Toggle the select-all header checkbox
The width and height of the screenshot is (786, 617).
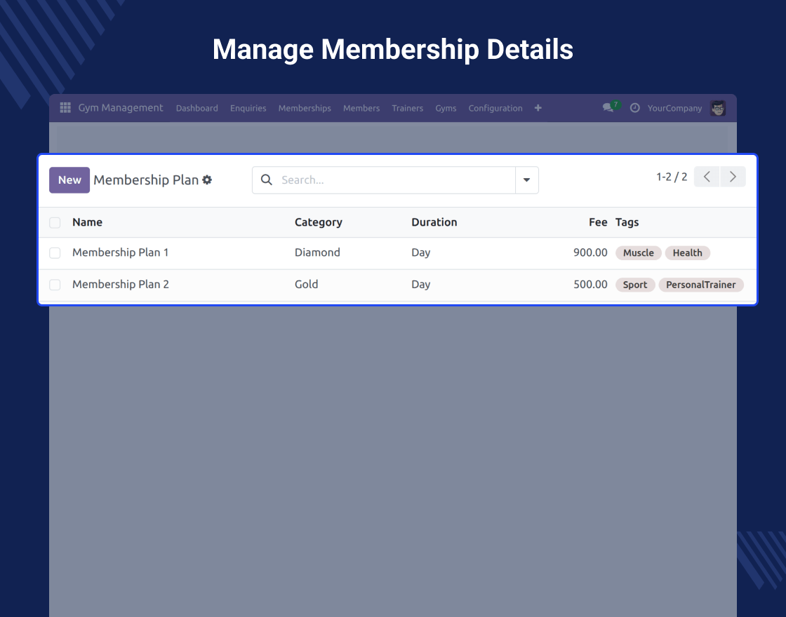pyautogui.click(x=55, y=223)
